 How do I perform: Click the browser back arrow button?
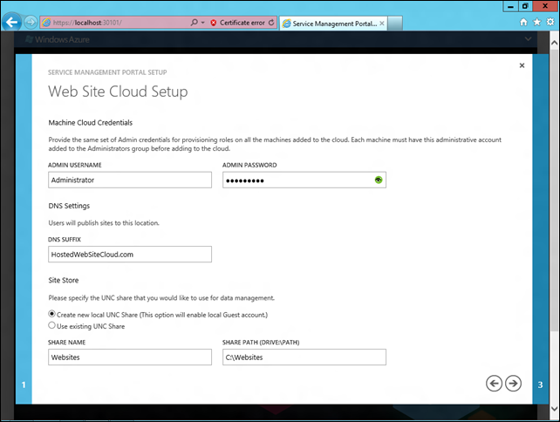[x=12, y=22]
